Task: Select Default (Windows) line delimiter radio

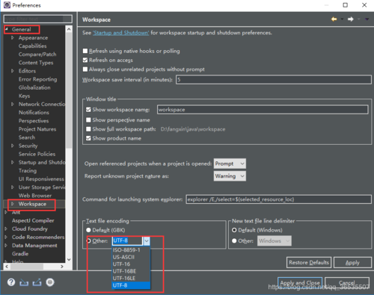Action: coord(234,230)
